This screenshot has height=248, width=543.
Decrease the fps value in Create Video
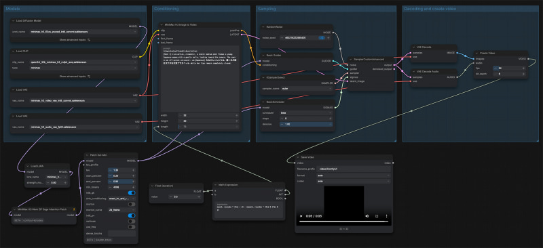point(495,68)
